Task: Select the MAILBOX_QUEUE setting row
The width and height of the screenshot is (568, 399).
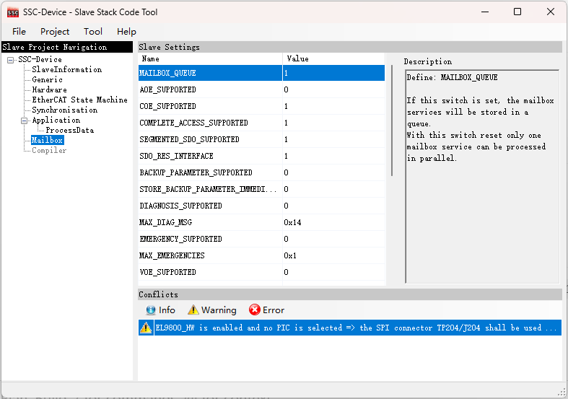Action: point(261,73)
